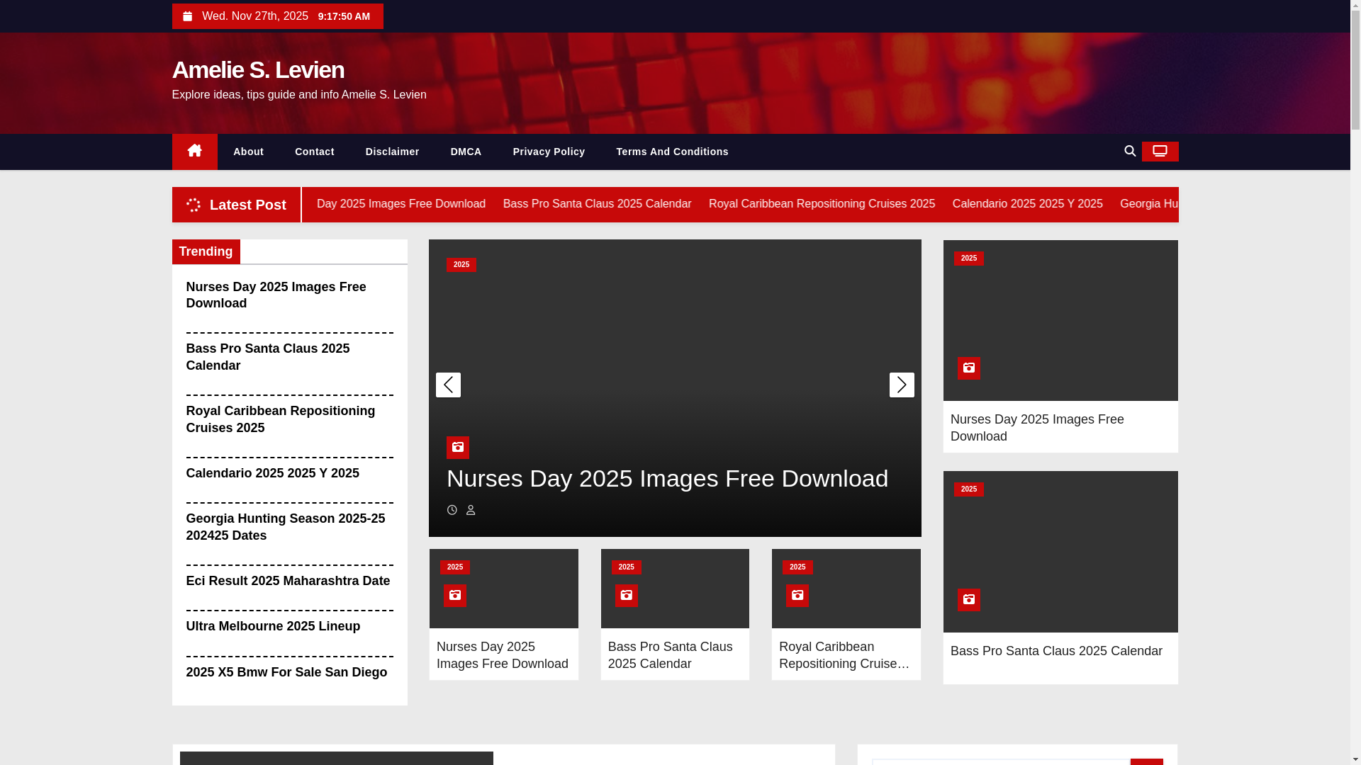Screen dimensions: 1361x765
Task: Click calendar icon beside the date
Action: tap(187, 16)
